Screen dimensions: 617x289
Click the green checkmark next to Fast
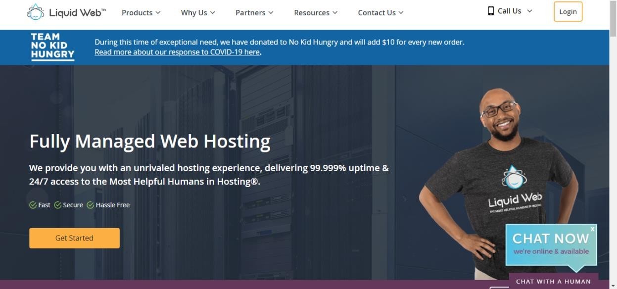(33, 205)
